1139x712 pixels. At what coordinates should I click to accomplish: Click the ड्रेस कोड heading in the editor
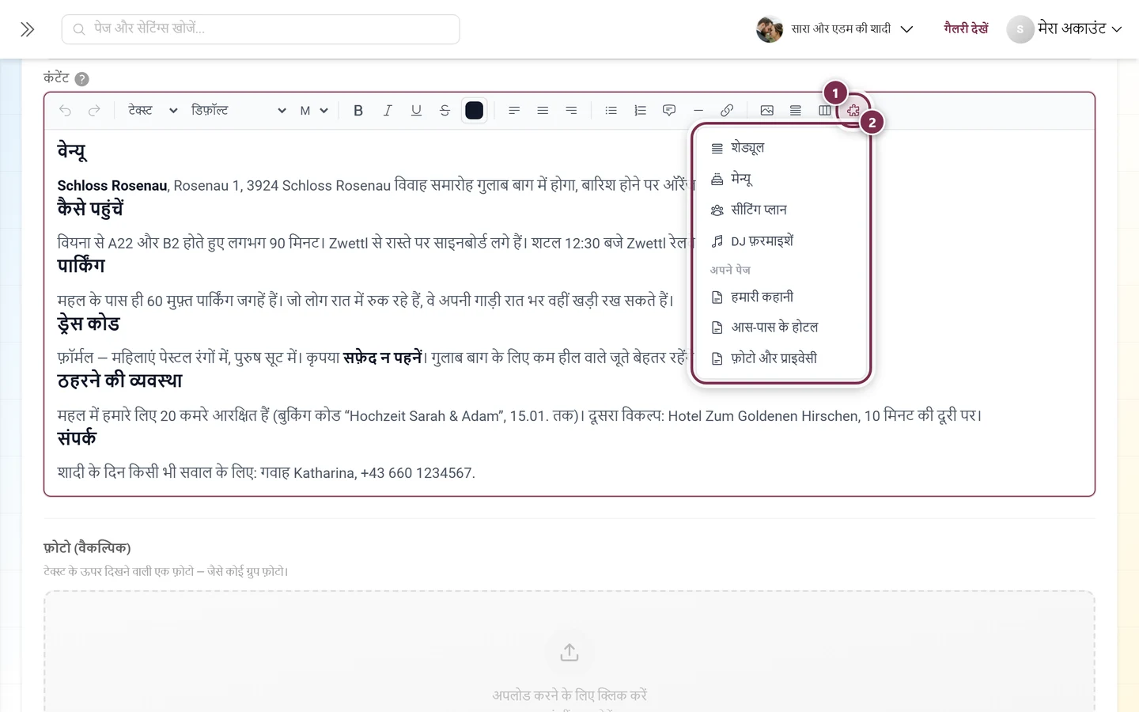click(x=89, y=323)
